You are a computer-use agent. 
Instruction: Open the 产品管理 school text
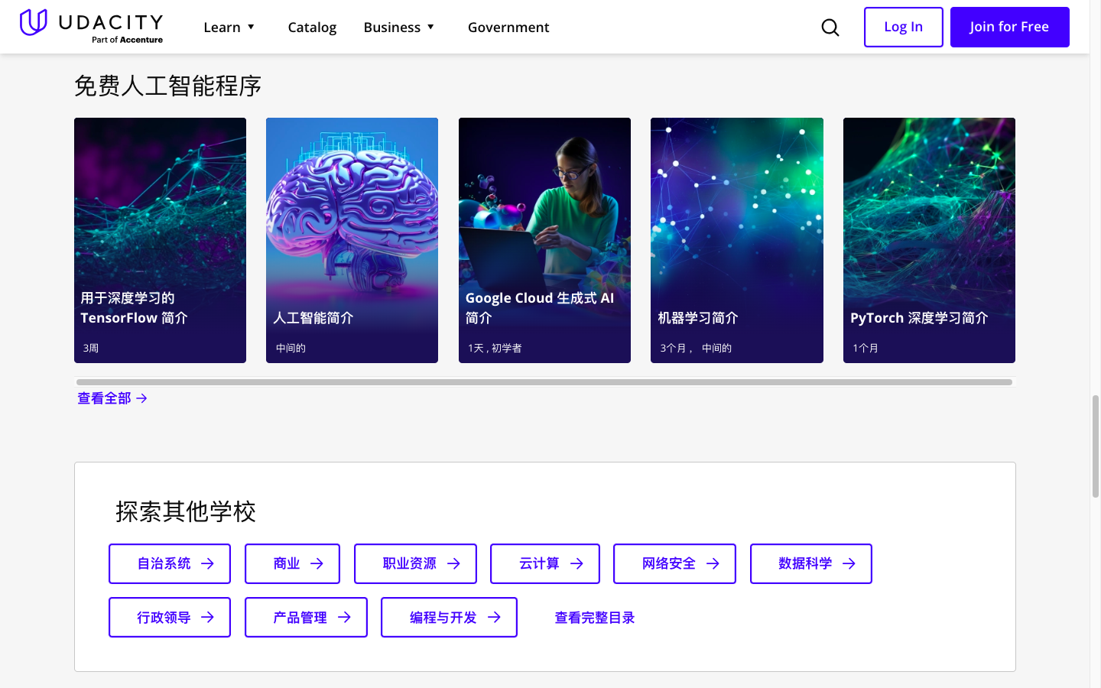pyautogui.click(x=300, y=617)
